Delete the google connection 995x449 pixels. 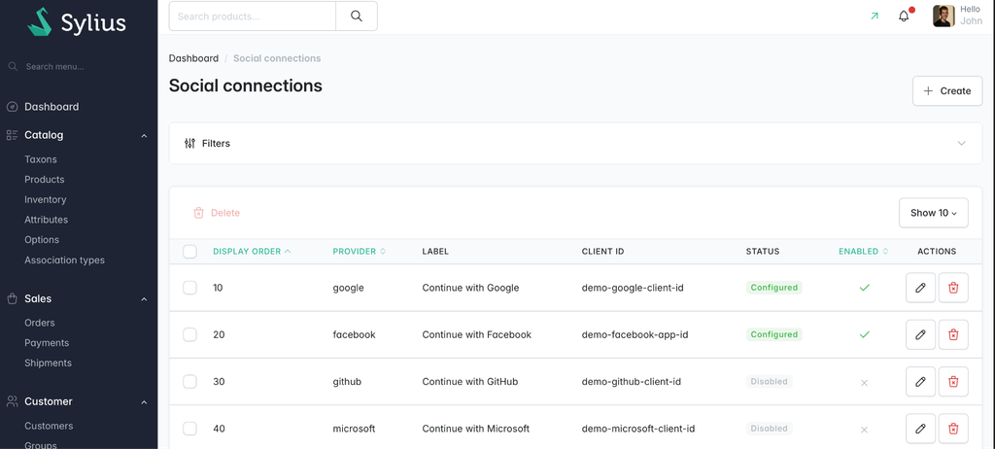[953, 288]
